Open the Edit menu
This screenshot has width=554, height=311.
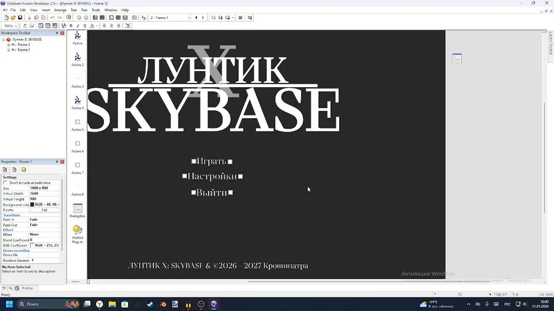pyautogui.click(x=23, y=10)
